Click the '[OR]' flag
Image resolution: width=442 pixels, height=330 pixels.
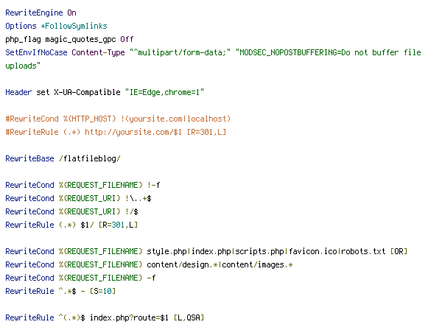[x=399, y=251]
